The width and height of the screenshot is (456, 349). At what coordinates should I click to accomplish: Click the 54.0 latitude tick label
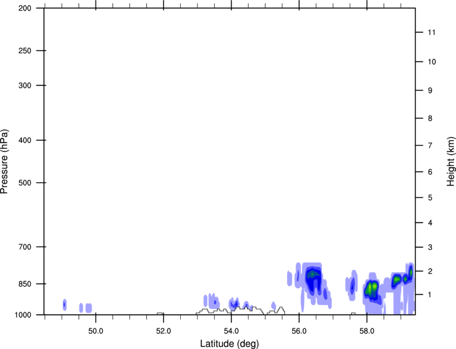tap(231, 330)
